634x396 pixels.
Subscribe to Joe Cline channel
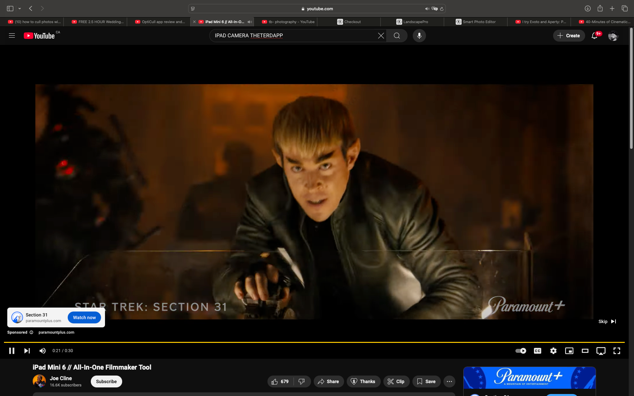pos(106,381)
